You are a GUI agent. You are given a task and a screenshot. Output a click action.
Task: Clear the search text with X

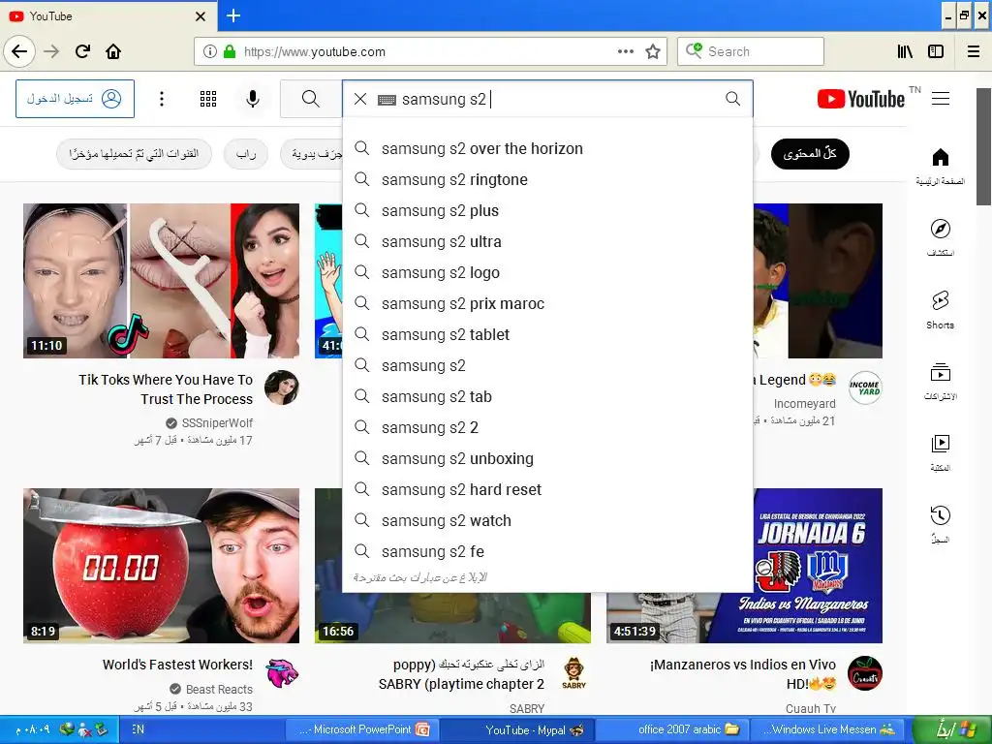point(360,99)
